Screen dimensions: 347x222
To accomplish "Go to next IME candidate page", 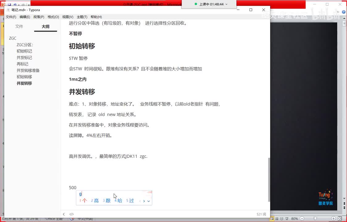I will (x=144, y=201).
